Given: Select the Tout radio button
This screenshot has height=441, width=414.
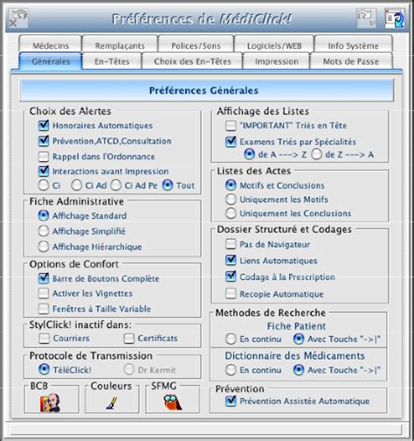Looking at the screenshot, I should pyautogui.click(x=168, y=185).
